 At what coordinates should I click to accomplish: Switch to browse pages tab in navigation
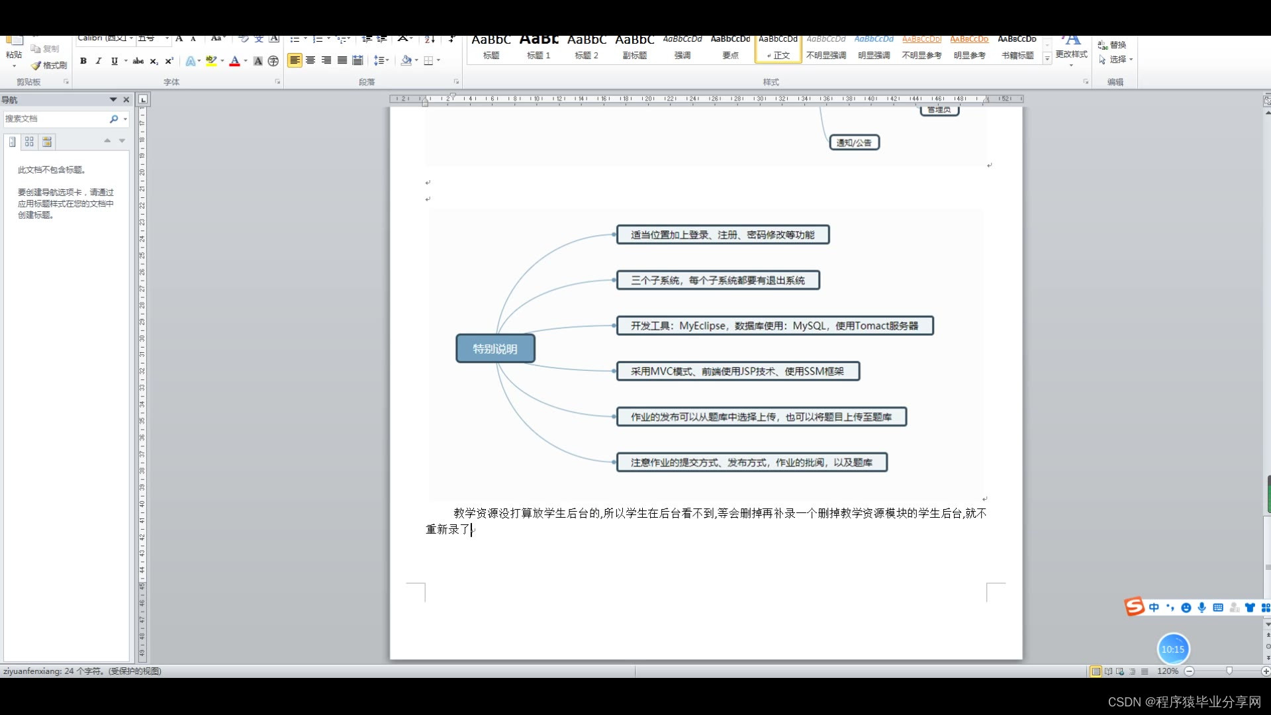coord(29,142)
